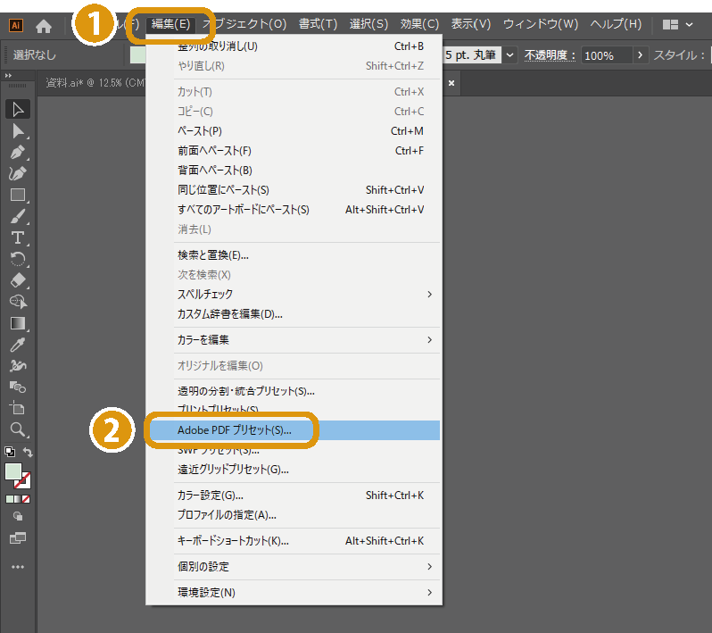Select the 資料.ai document tab

click(x=95, y=83)
